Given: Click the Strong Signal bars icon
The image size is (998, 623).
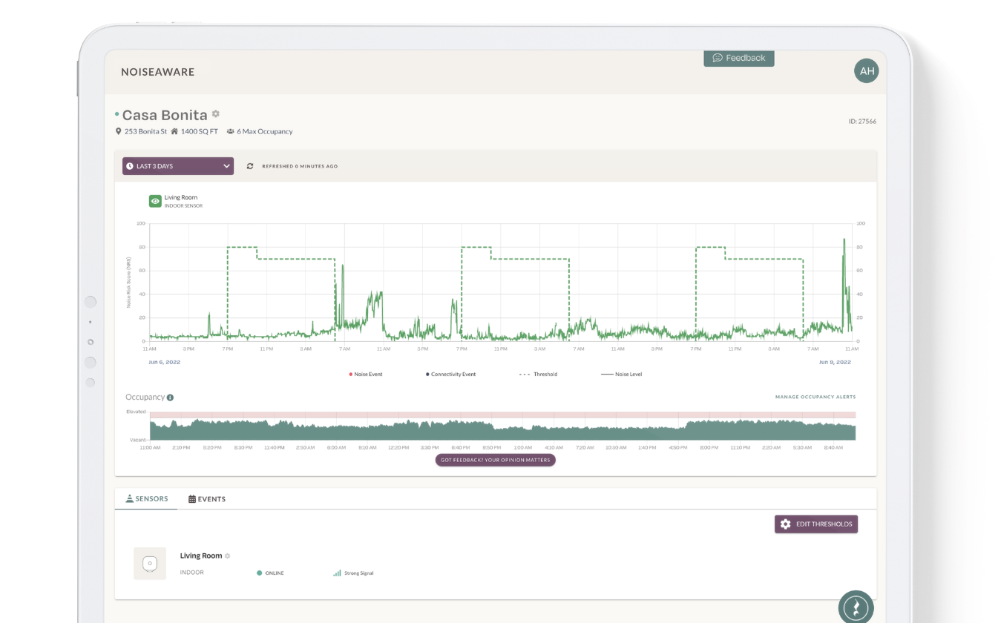Looking at the screenshot, I should pyautogui.click(x=337, y=573).
